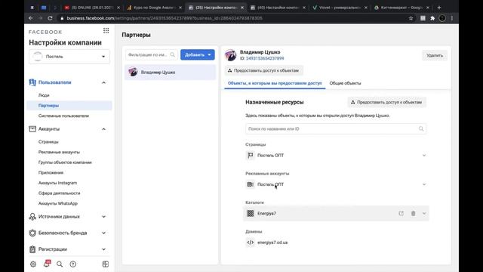Open Аккаунты WhatsApp in the sidebar
This screenshot has height=272, width=483.
(x=58, y=203)
